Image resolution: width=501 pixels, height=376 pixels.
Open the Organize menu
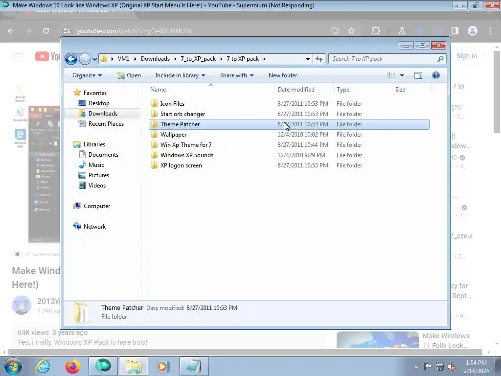87,75
